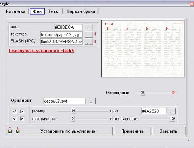Image resolution: width=194 pixels, height=148 pixels.
Task: Click the Орнамент file input field
Action: [64, 101]
